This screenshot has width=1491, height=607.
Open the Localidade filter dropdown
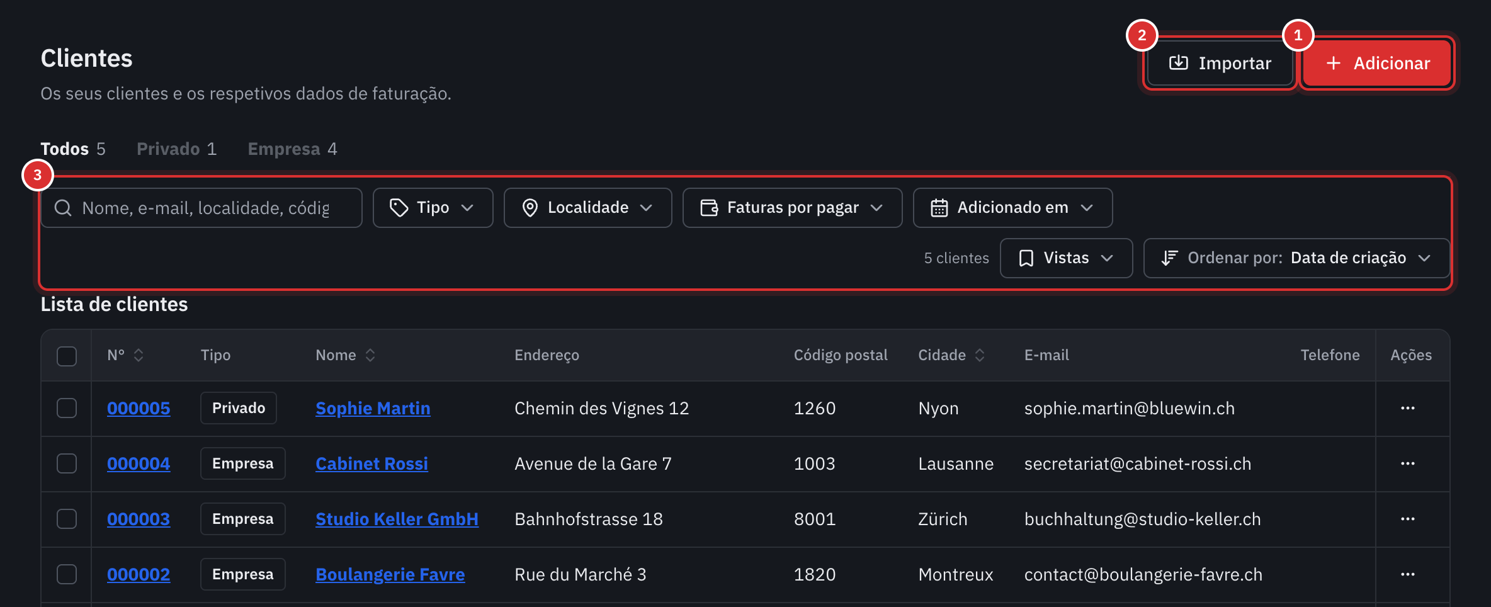click(587, 208)
